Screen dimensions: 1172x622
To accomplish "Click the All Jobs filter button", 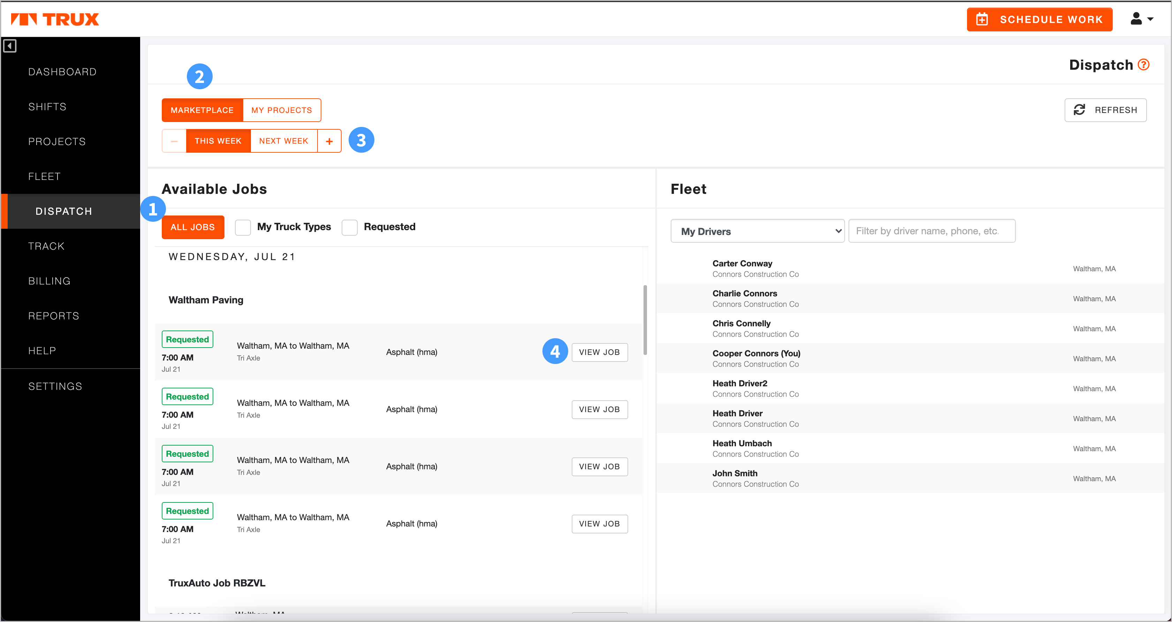I will [x=193, y=227].
